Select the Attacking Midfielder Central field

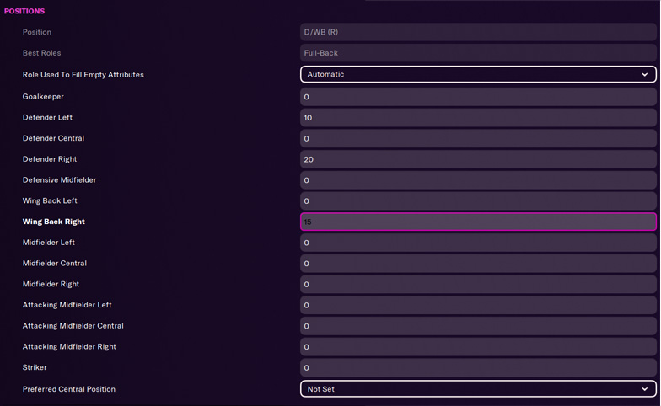(478, 326)
